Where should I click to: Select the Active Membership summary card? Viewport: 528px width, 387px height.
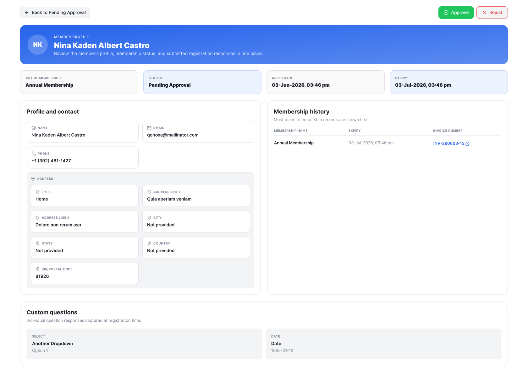pos(79,82)
